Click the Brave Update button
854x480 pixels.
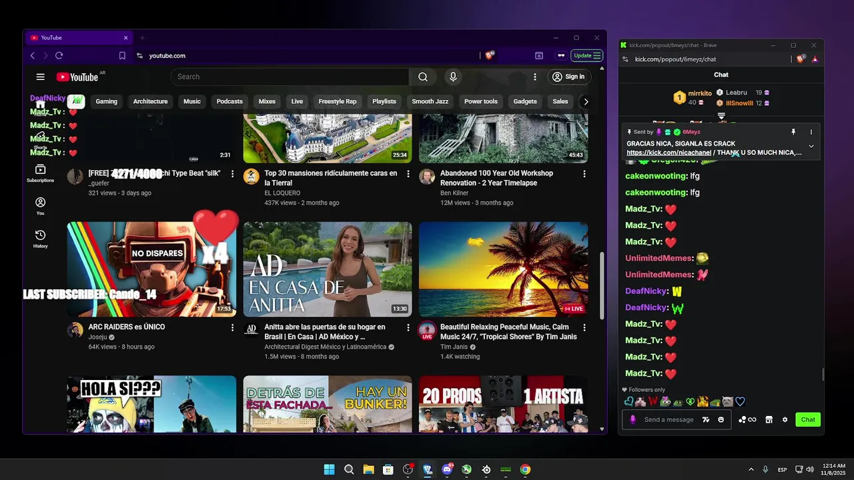pos(587,55)
